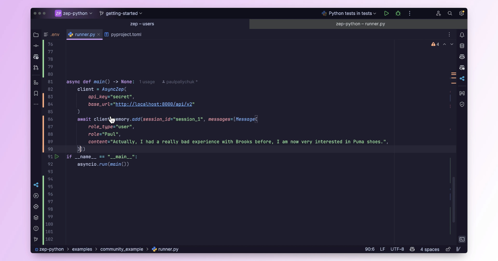Open the Python tests run configuration dropdown
The height and width of the screenshot is (261, 498).
[349, 13]
